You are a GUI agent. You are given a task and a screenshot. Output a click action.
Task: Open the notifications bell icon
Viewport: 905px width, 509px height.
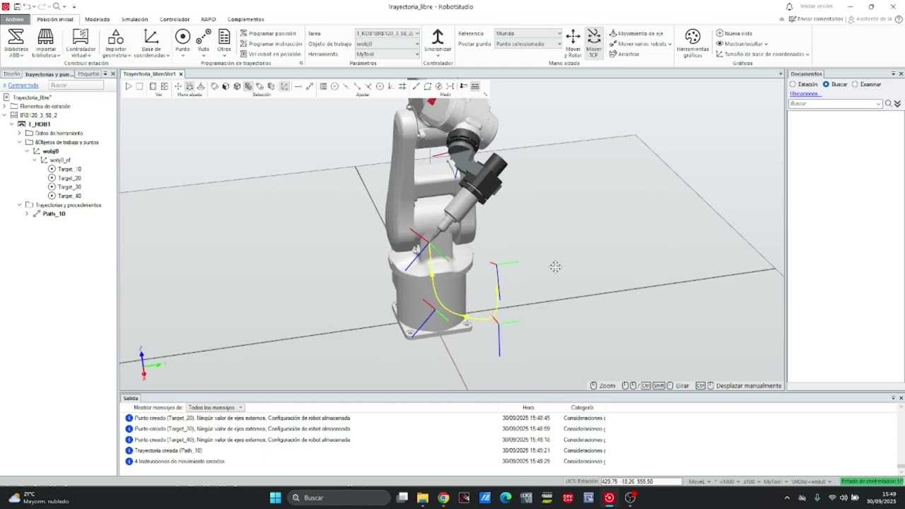coord(790,6)
